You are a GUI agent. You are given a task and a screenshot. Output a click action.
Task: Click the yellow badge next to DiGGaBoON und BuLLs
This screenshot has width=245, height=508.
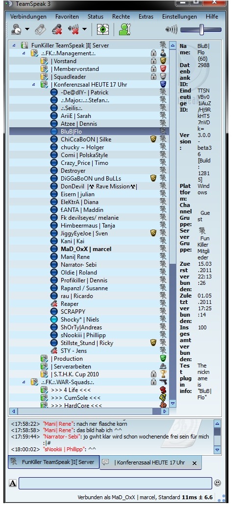[x=153, y=178]
